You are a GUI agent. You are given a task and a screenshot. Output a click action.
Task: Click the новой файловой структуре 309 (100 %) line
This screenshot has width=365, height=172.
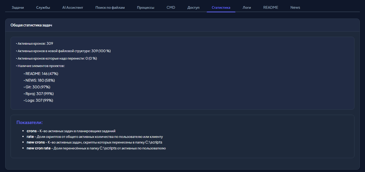(63, 51)
